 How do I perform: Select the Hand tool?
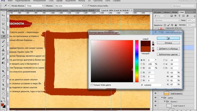(x=3, y=94)
